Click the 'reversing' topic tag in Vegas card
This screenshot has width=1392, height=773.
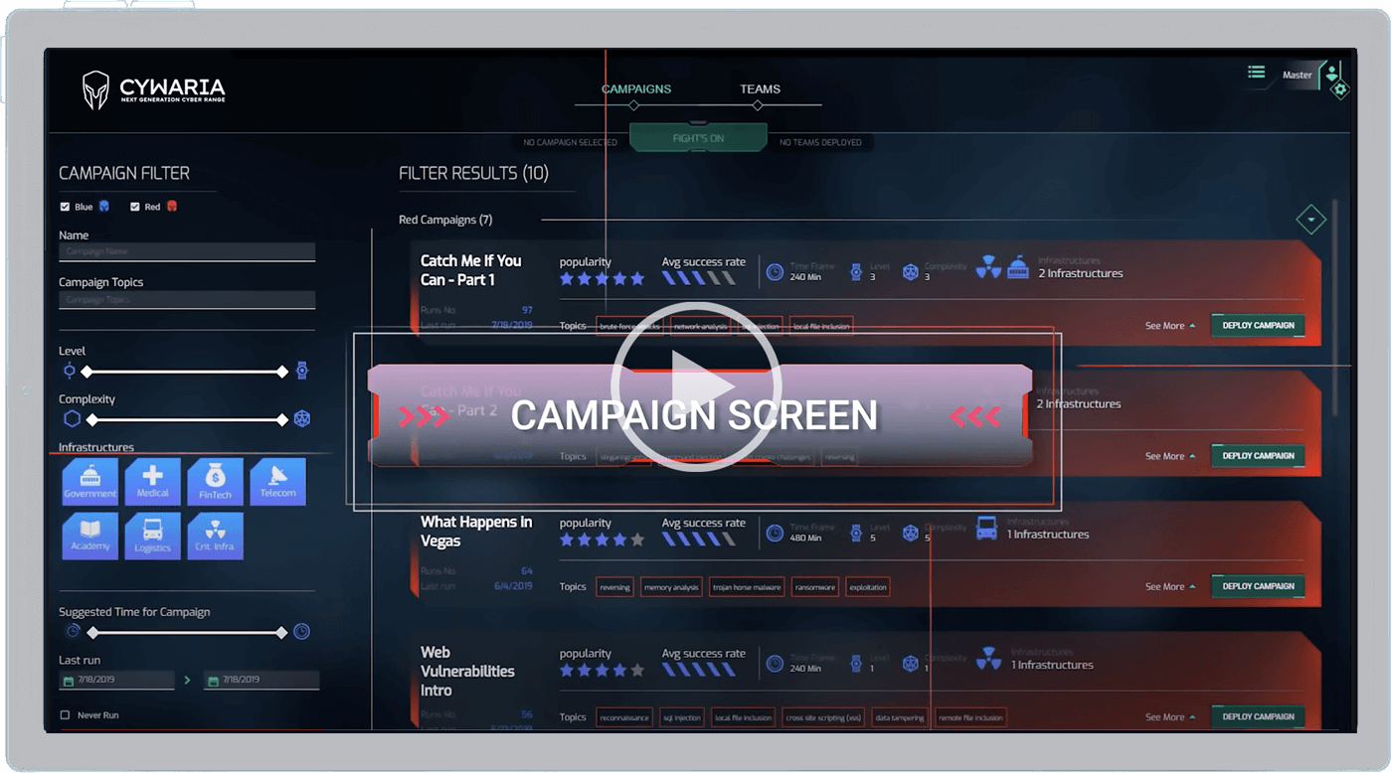(614, 587)
